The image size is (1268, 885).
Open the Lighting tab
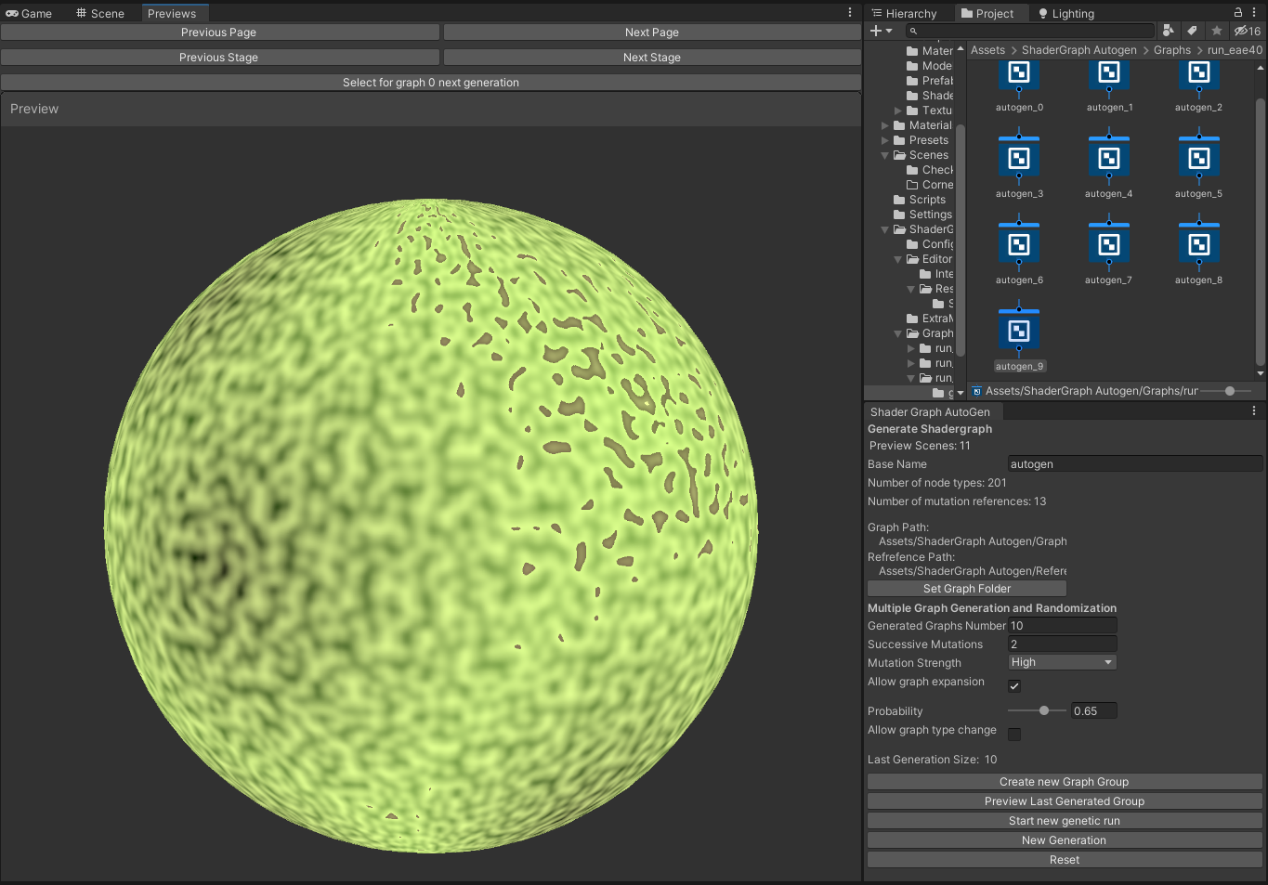[x=1065, y=13]
